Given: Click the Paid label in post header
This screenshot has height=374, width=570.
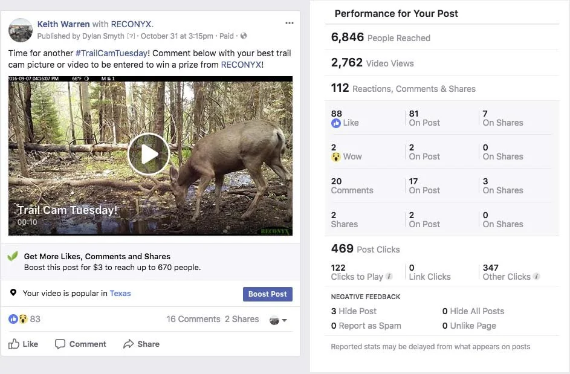Looking at the screenshot, I should [227, 36].
